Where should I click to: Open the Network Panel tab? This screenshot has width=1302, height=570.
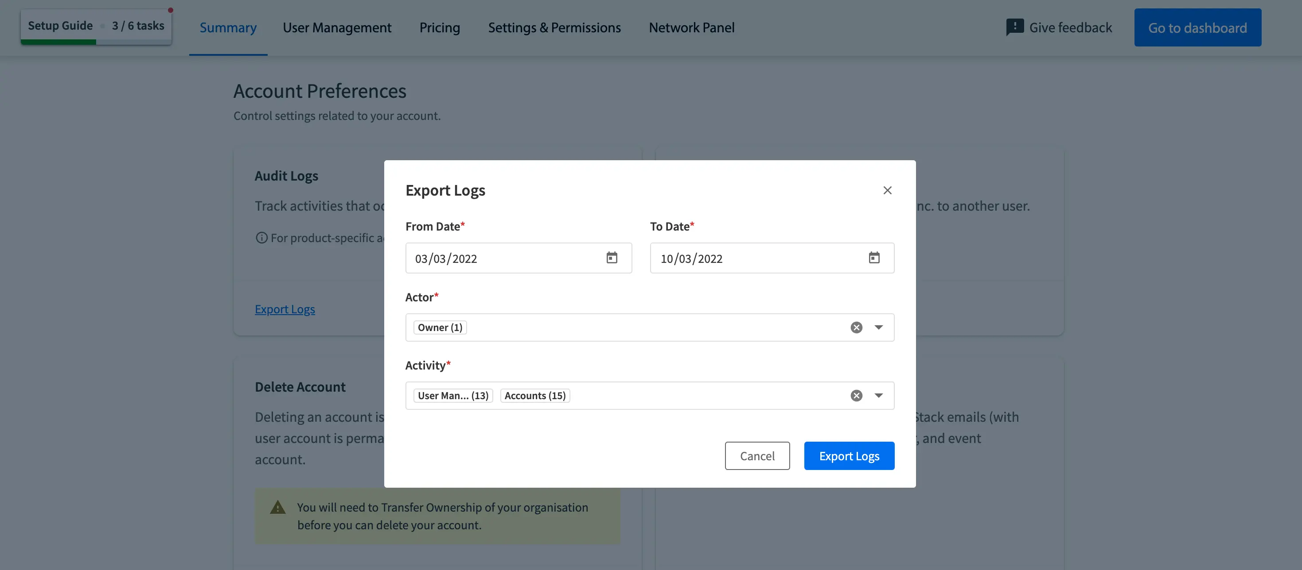691,28
